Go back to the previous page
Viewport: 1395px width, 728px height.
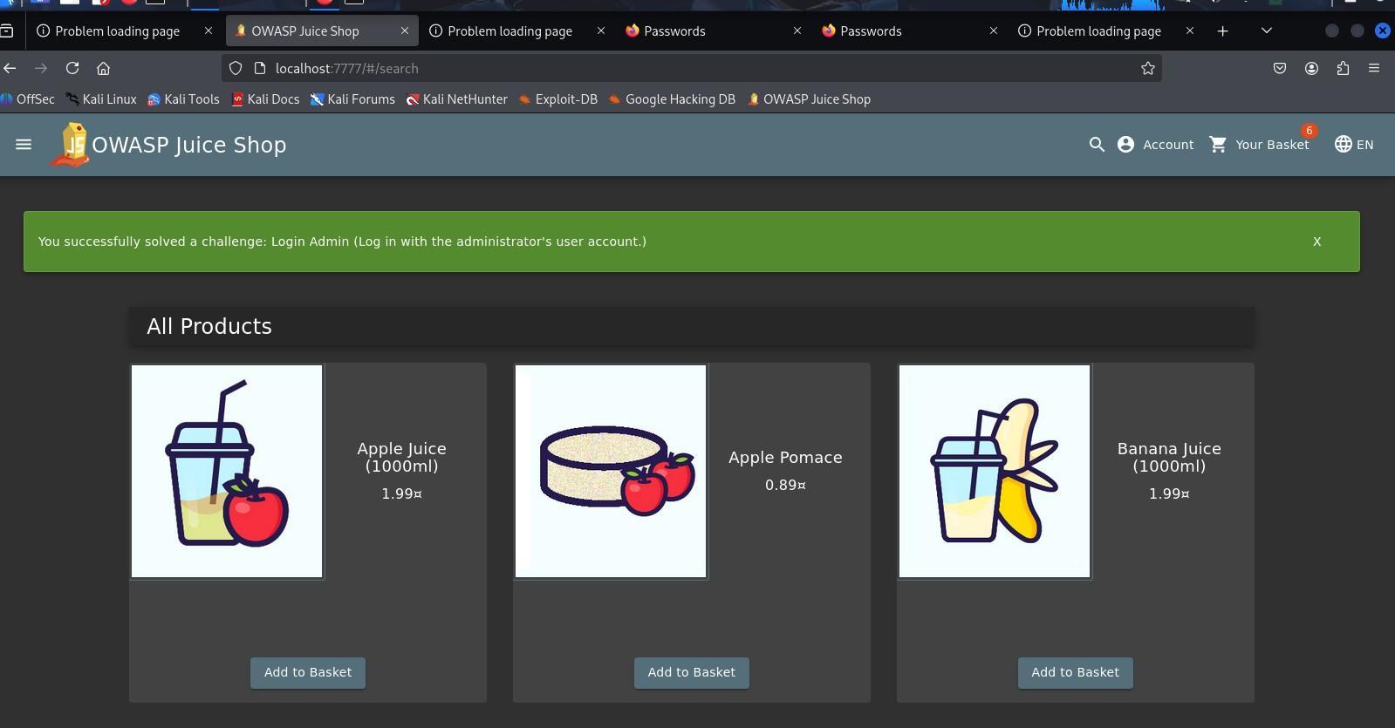pyautogui.click(x=10, y=68)
